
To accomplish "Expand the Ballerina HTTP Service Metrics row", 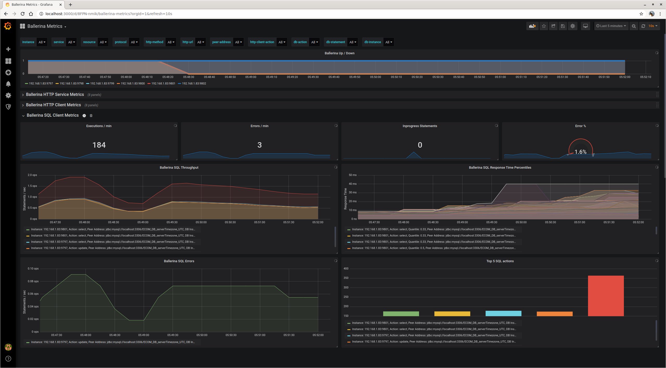I will pyautogui.click(x=55, y=95).
